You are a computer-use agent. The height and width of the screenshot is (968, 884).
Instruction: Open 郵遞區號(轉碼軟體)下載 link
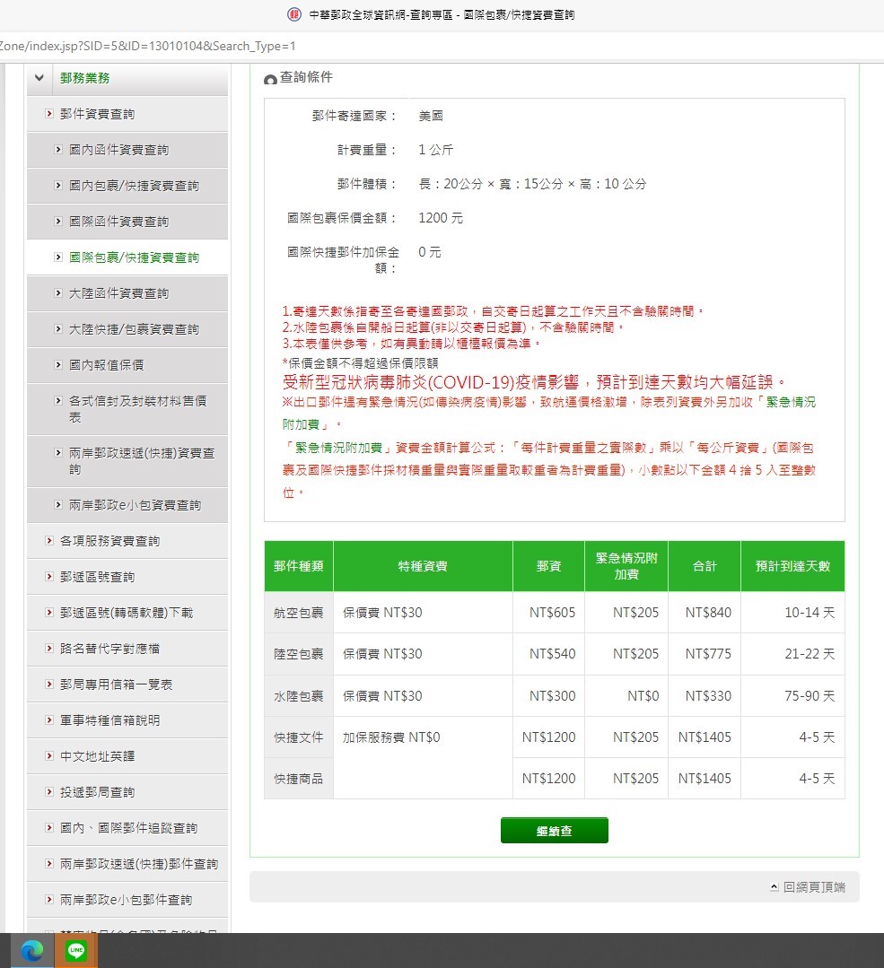click(127, 613)
